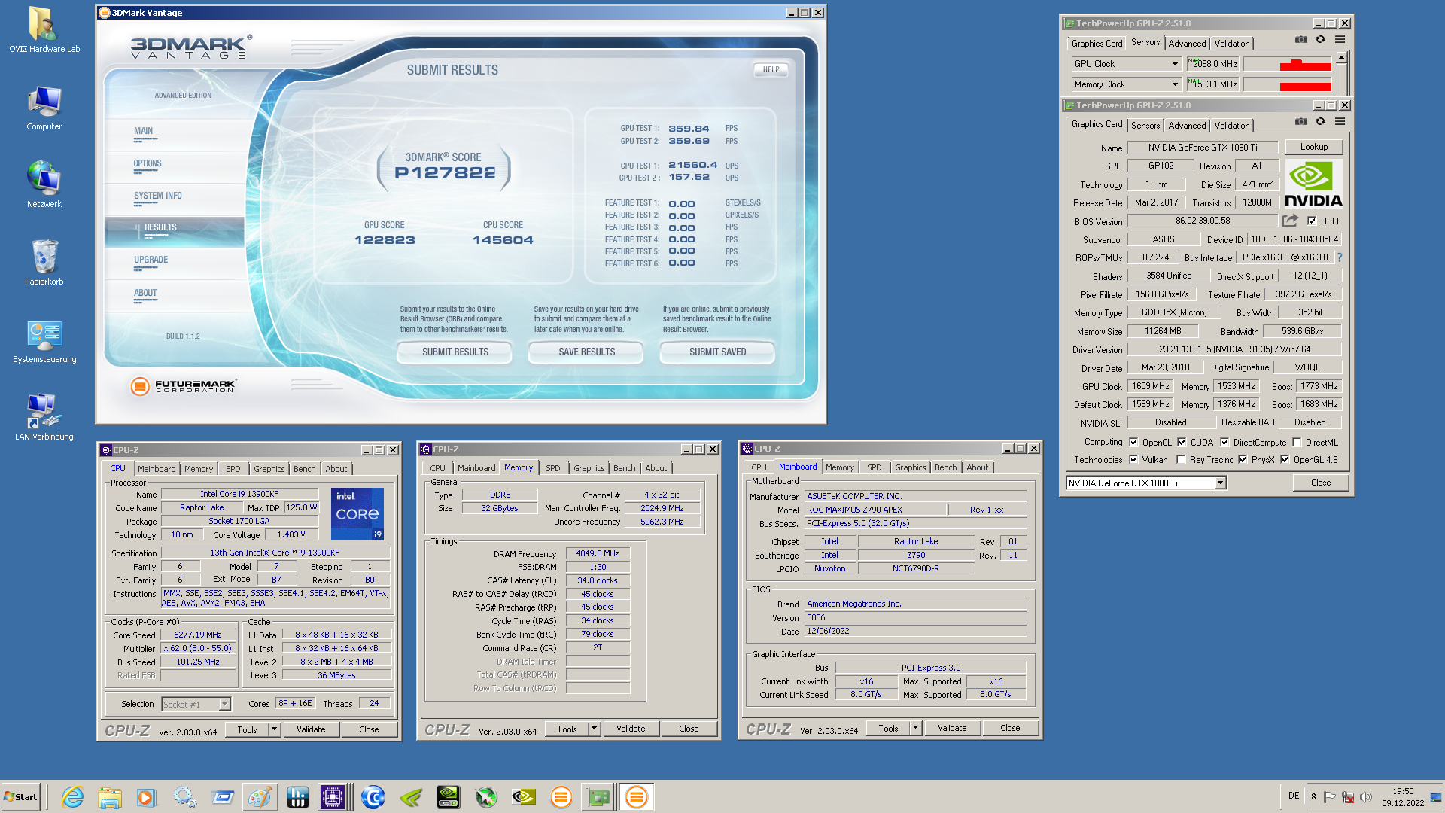Viewport: 1445px width, 813px height.
Task: Click the Bus Interface question mark icon
Action: [x=1340, y=257]
